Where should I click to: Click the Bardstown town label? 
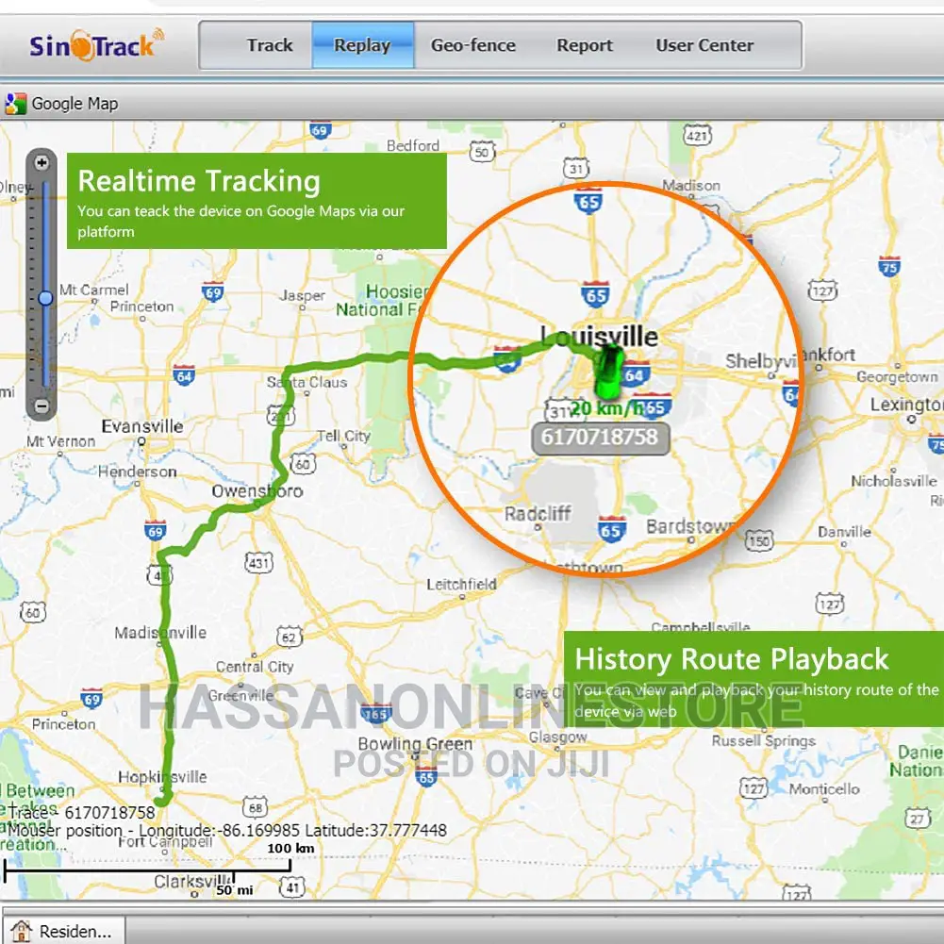coord(690,527)
